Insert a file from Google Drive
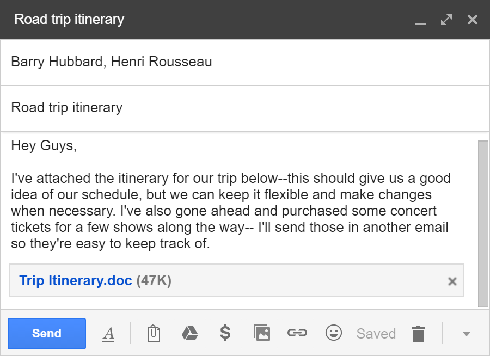 coord(189,333)
